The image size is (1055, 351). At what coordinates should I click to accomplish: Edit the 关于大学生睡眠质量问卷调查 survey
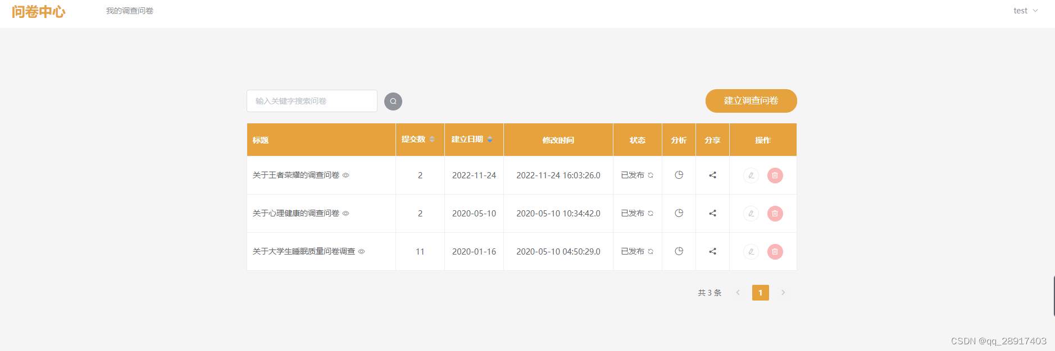click(x=751, y=252)
